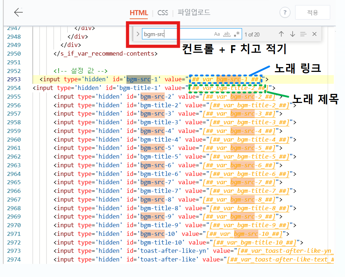Click 'bgm-src-6' id on line 2963

156,165
